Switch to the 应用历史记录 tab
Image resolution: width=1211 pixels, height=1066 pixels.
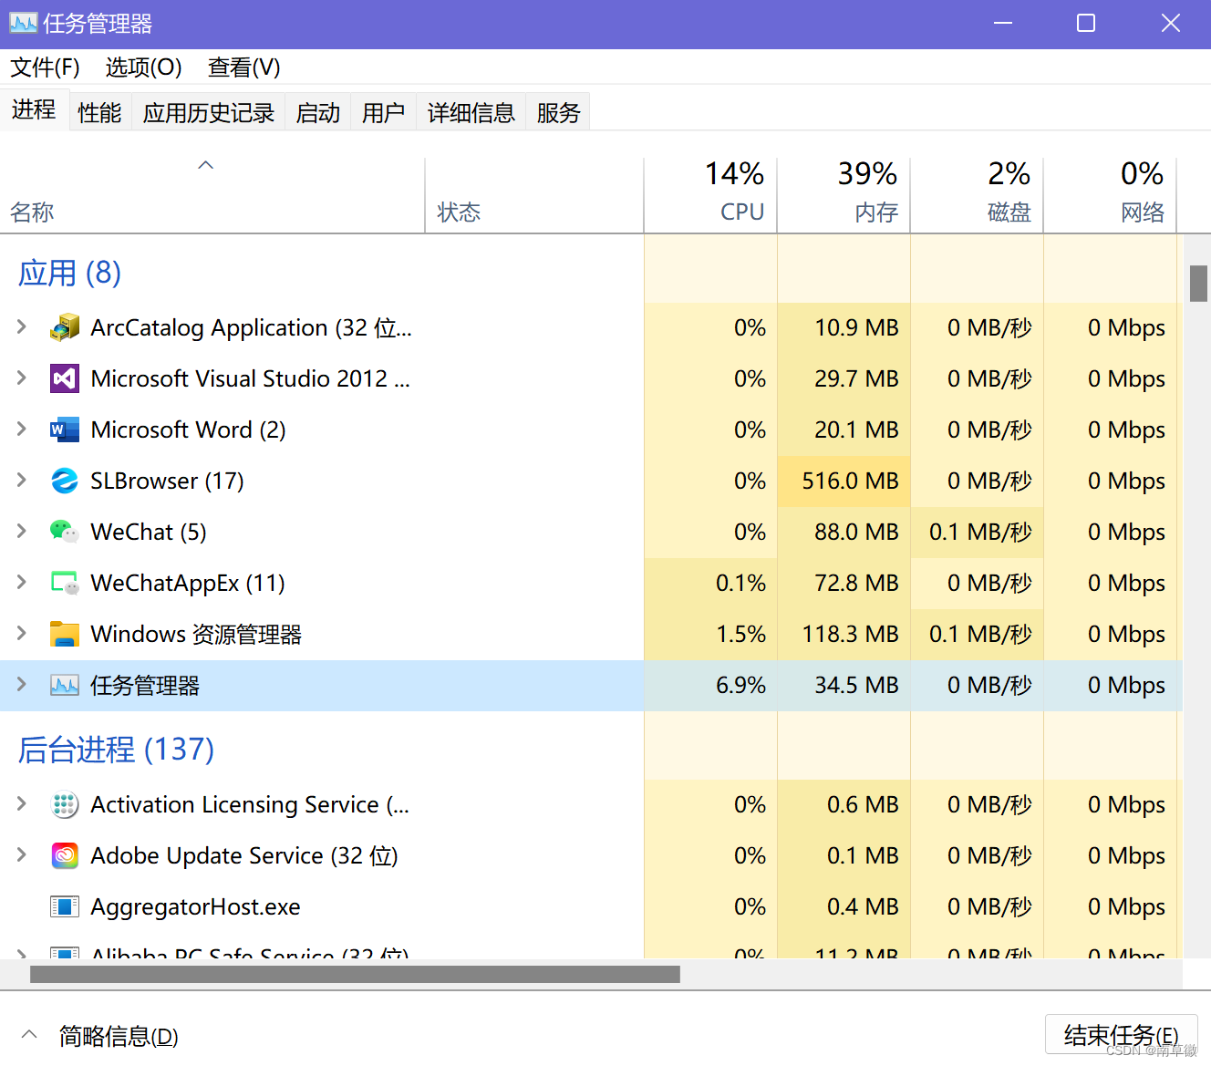click(209, 112)
